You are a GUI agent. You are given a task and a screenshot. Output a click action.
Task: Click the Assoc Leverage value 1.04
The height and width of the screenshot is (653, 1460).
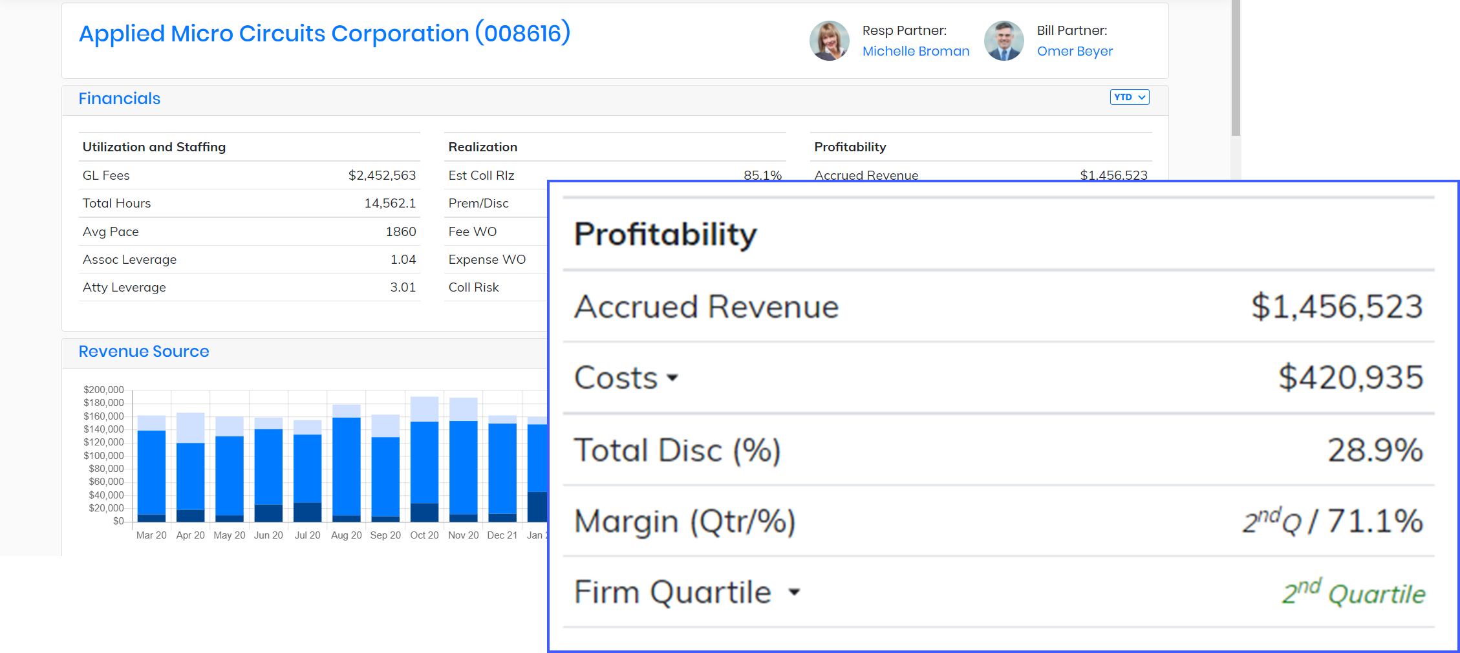coord(403,259)
